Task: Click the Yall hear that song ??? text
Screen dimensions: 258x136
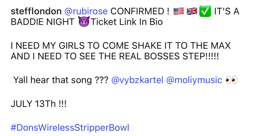Action: click(61, 80)
